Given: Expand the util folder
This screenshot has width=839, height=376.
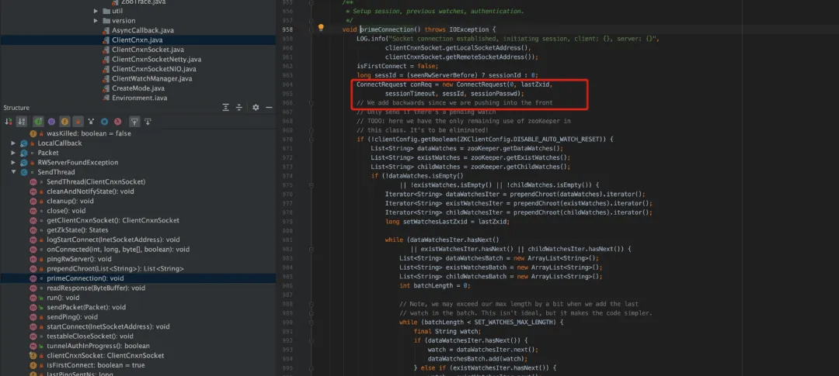Looking at the screenshot, I should pyautogui.click(x=96, y=11).
